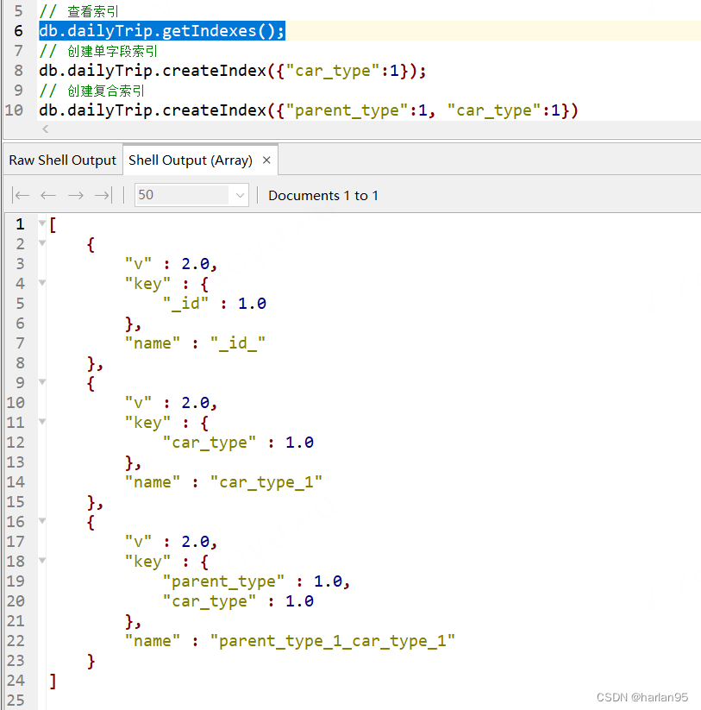
Task: Go to previous page of documents
Action: pyautogui.click(x=48, y=195)
